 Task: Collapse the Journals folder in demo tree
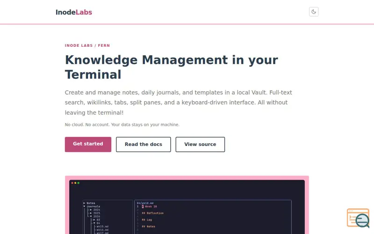pos(84,206)
